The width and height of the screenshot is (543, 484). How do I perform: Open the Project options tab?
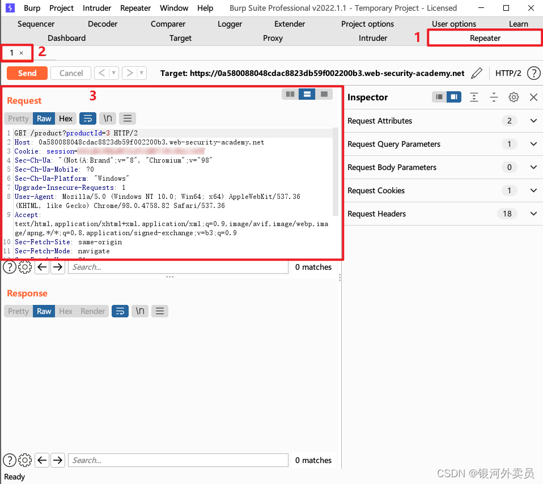[367, 24]
